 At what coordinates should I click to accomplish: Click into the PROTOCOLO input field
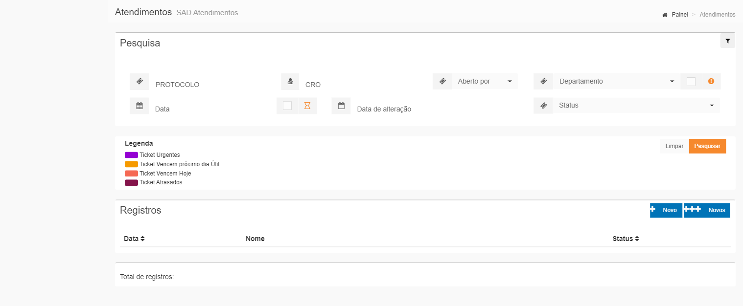pyautogui.click(x=210, y=84)
